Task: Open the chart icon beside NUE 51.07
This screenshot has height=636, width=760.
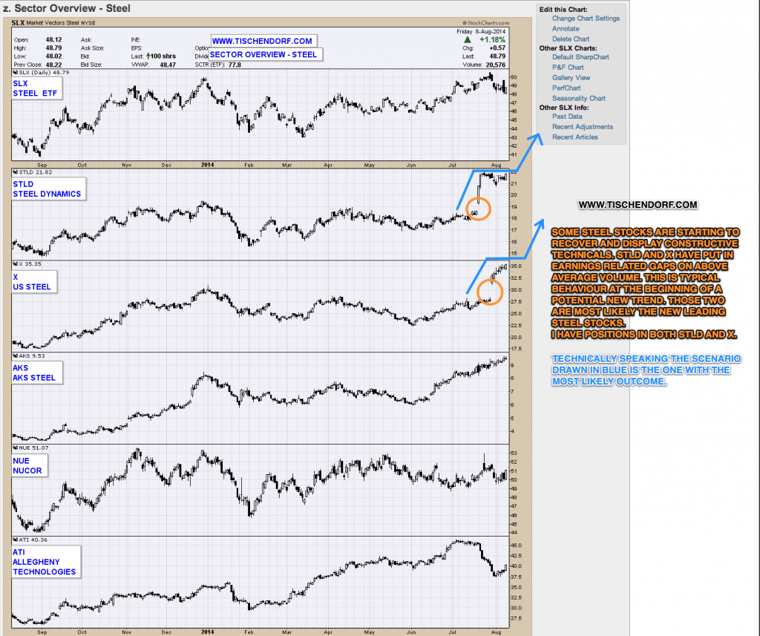Action: [x=16, y=448]
